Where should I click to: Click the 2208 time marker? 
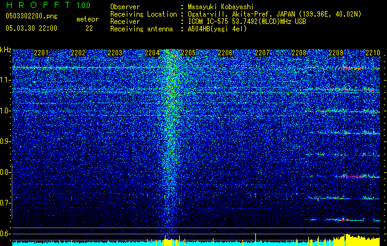299,53
